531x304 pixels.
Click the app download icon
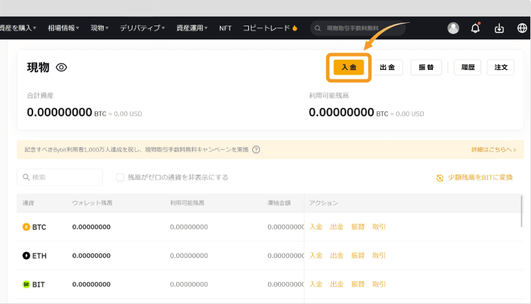pyautogui.click(x=499, y=28)
